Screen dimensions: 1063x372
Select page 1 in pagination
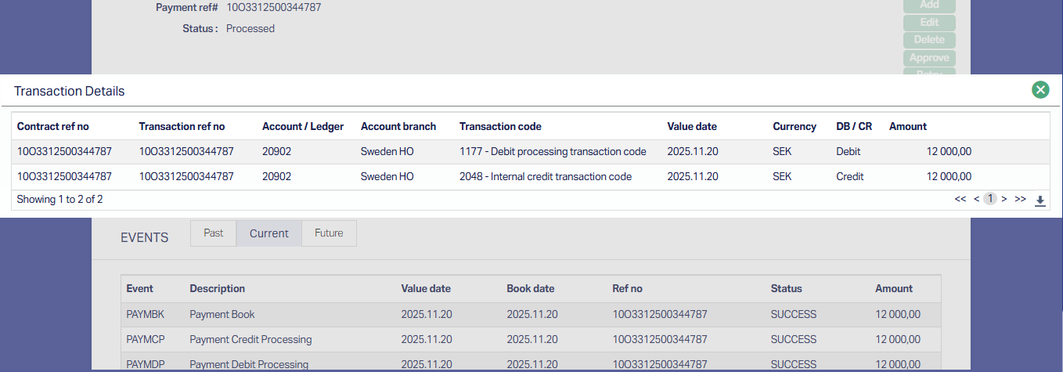[x=990, y=200]
